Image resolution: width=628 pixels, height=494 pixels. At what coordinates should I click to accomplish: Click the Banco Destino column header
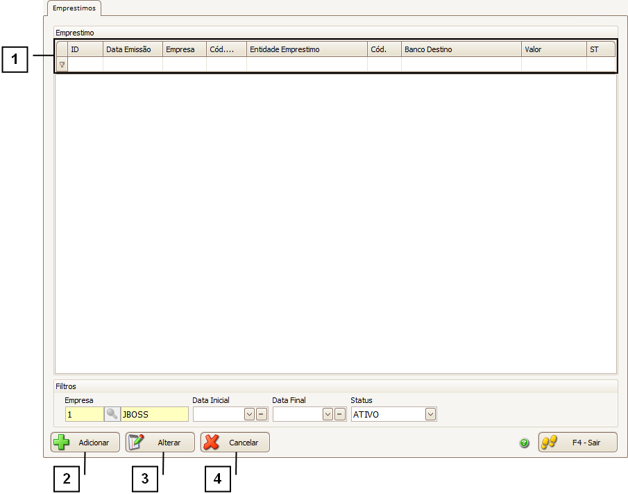460,49
